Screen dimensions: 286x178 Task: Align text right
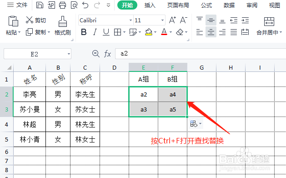[x=222, y=32]
